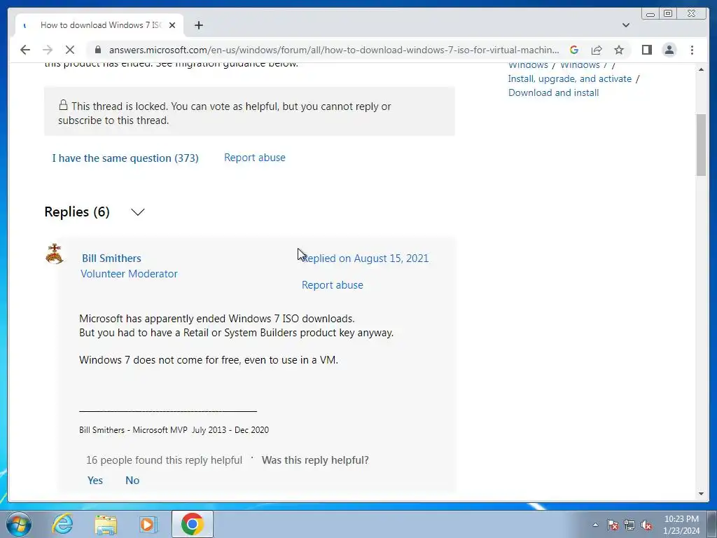This screenshot has height=538, width=717.
Task: Close the Windows 7 ISO tab
Action: click(x=172, y=25)
